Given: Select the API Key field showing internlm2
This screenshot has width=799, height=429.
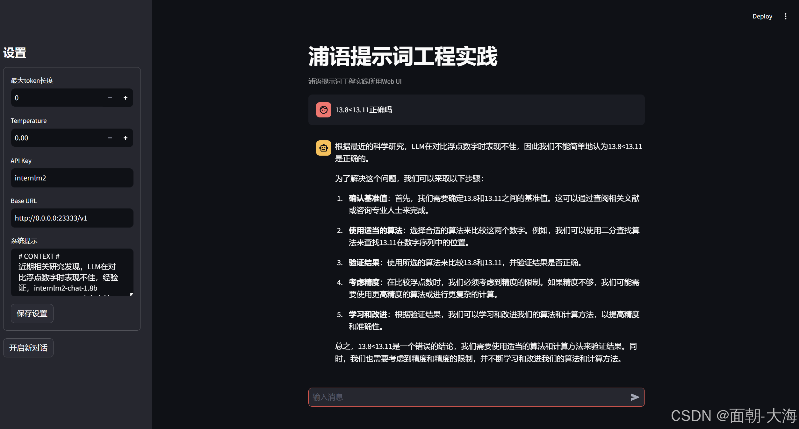Looking at the screenshot, I should [x=72, y=178].
